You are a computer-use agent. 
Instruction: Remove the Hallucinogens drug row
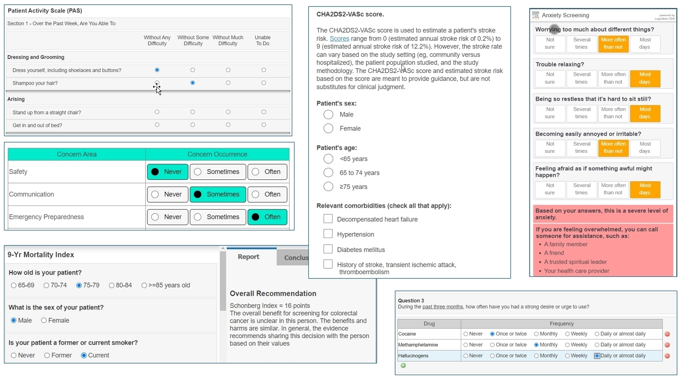point(667,356)
